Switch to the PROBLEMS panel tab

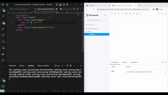coord(12,66)
